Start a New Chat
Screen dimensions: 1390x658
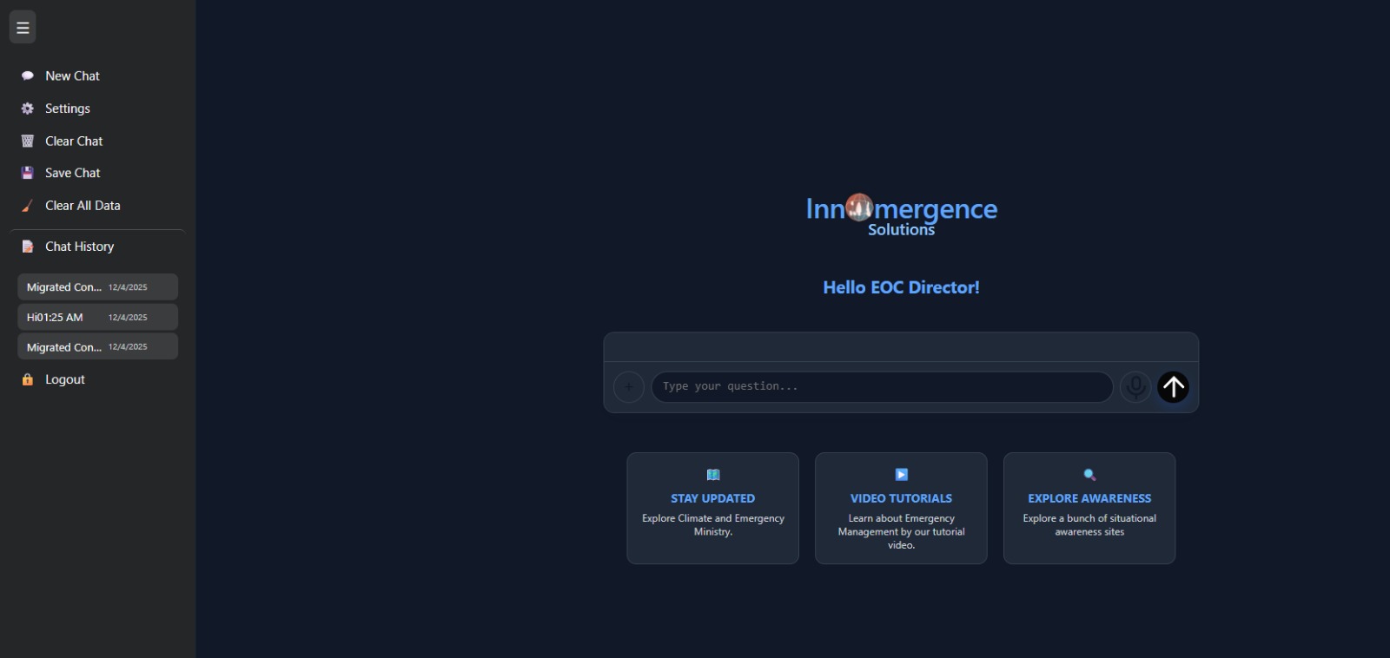72,76
